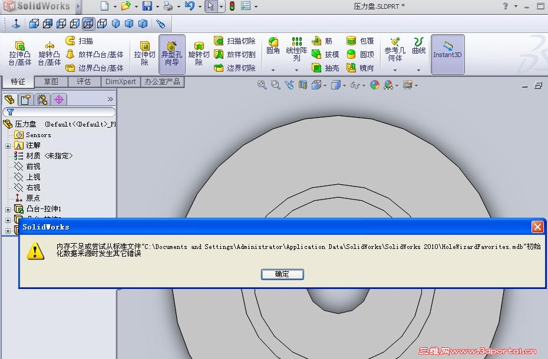Click the 旋转切除 revolve cut tool
Image resolution: width=548 pixels, height=359 pixels.
199,54
